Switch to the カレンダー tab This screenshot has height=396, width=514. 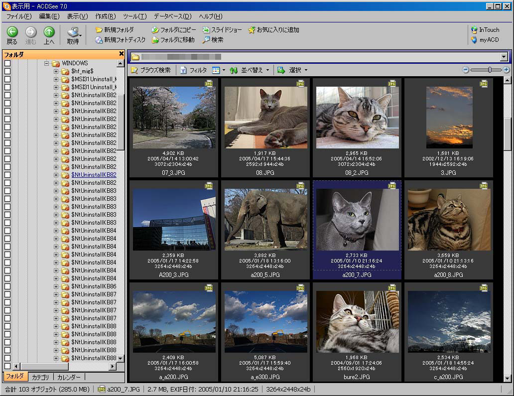tap(69, 377)
